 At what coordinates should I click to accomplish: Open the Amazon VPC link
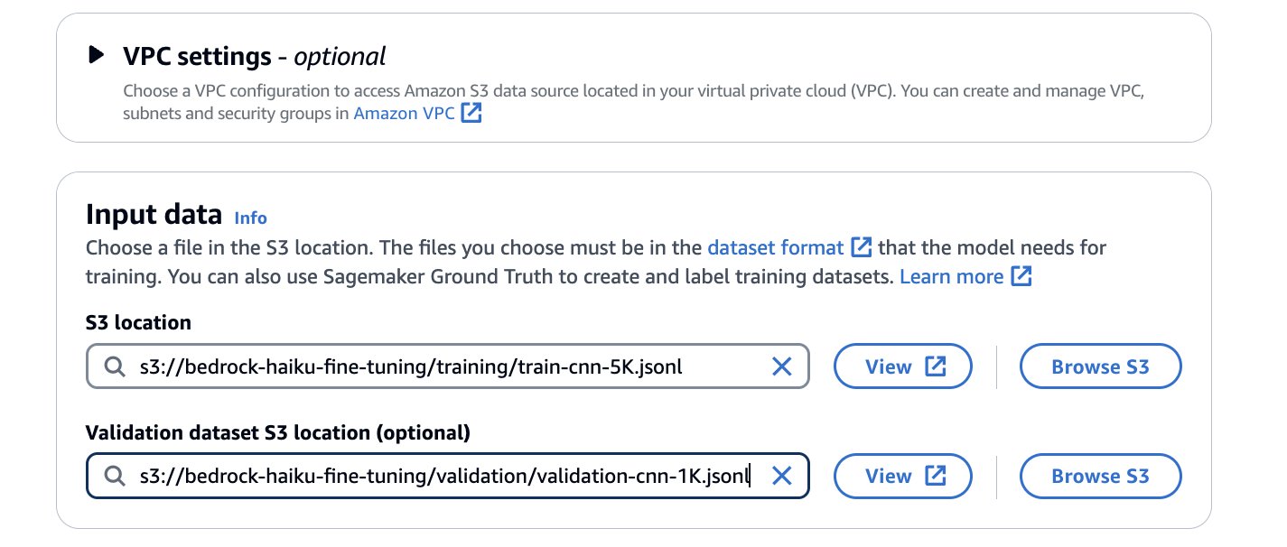(x=405, y=114)
